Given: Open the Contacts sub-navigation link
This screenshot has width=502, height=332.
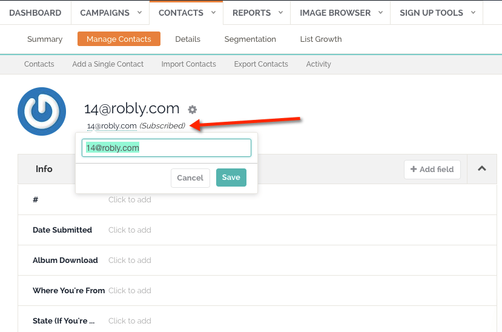Looking at the screenshot, I should point(39,64).
